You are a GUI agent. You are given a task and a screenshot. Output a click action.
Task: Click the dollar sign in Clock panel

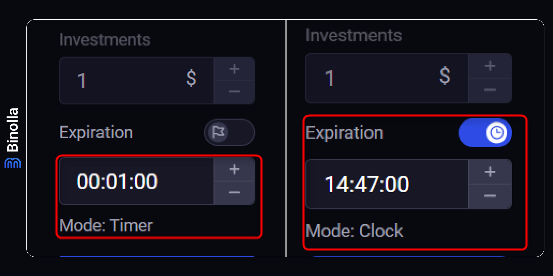pyautogui.click(x=445, y=76)
